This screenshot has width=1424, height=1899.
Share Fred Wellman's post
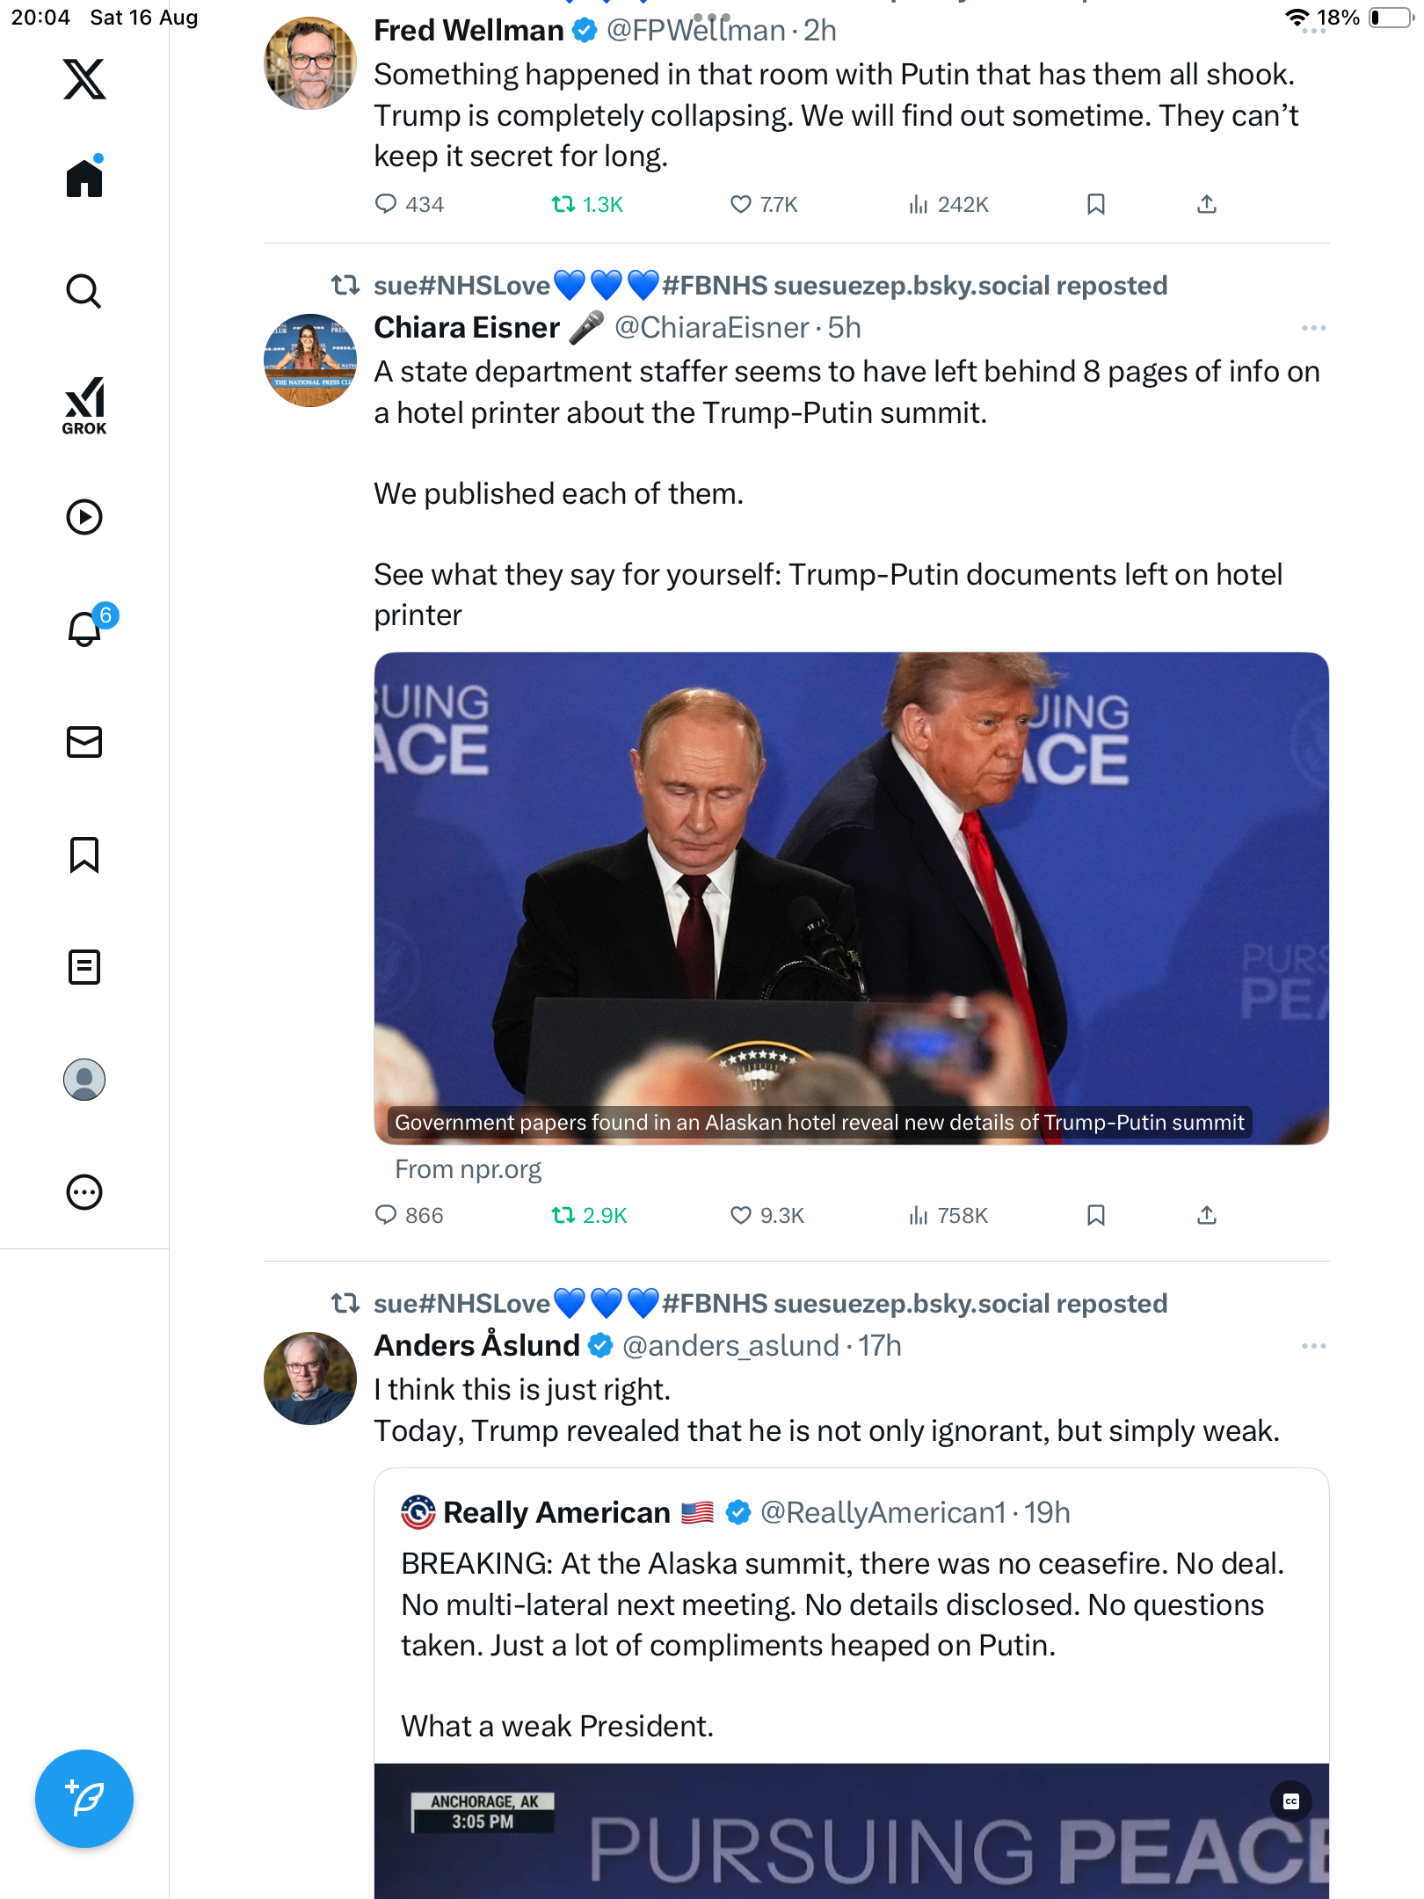pos(1207,205)
